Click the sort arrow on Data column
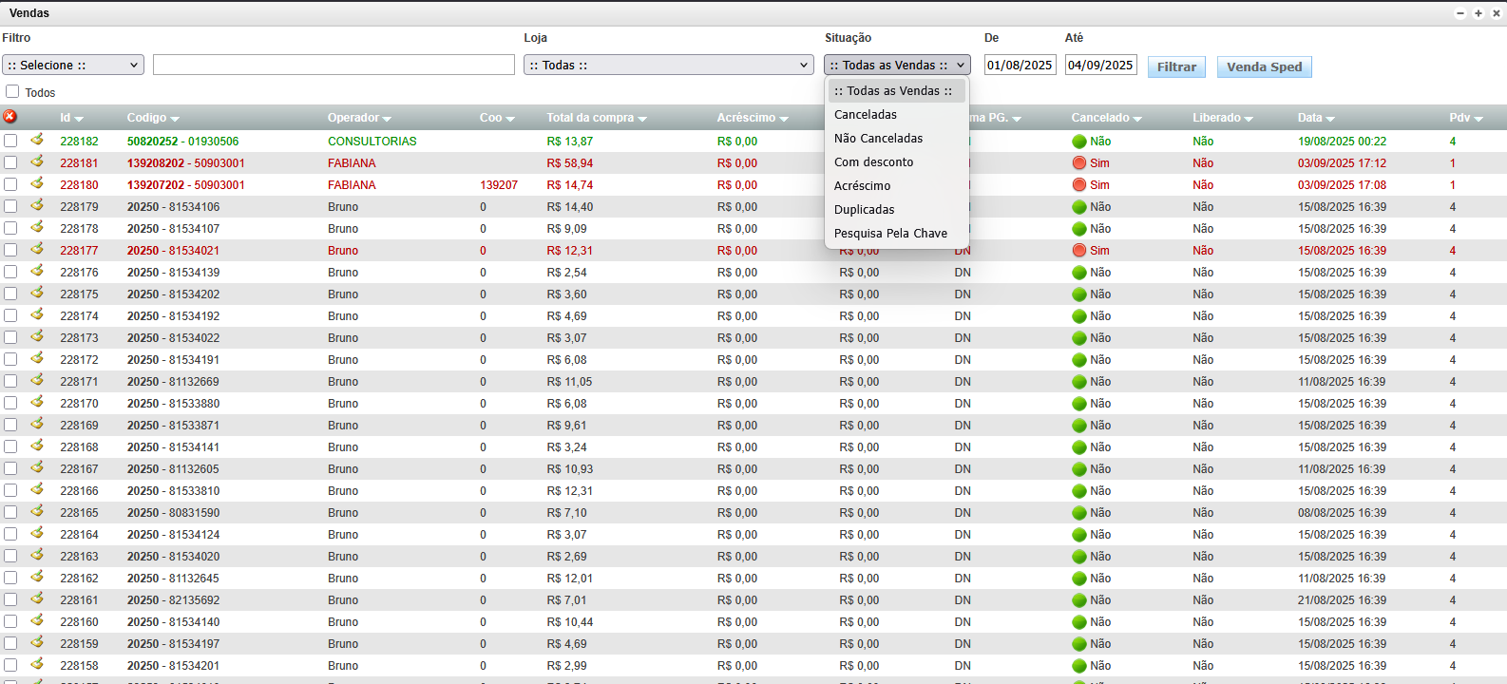1507x684 pixels. pos(1330,119)
